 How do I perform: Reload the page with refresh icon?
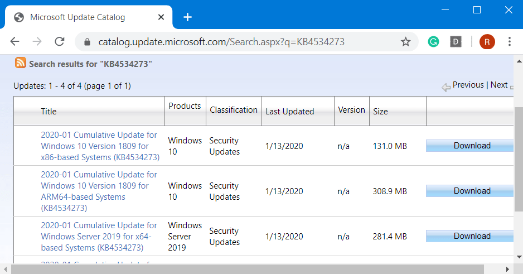59,42
